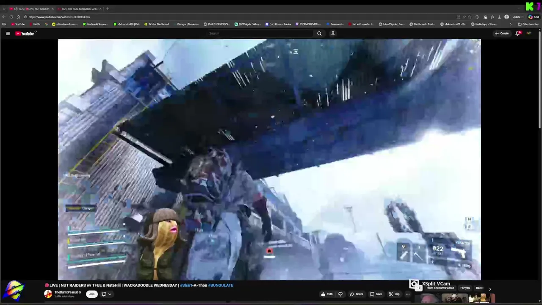Image resolution: width=542 pixels, height=305 pixels.
Task: Click the read aloud icon in address bar
Action: click(x=464, y=17)
